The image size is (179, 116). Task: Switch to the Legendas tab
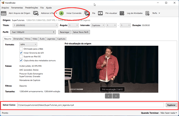click(51, 39)
